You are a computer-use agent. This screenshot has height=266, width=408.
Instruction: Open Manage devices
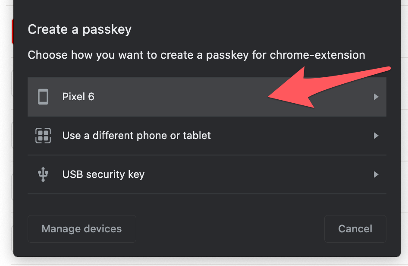pyautogui.click(x=82, y=229)
